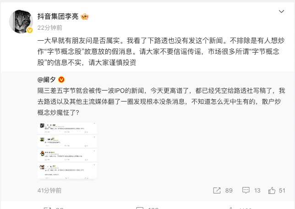View the bottom card inside the attached image
This screenshot has height=209, width=295.
pos(67,171)
